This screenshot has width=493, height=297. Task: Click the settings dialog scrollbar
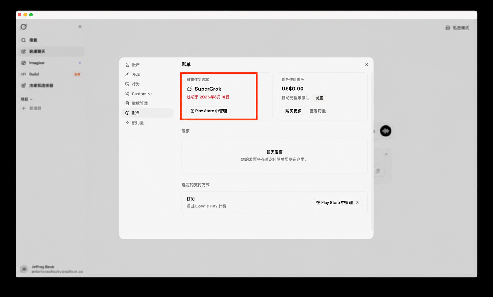pyautogui.click(x=372, y=152)
